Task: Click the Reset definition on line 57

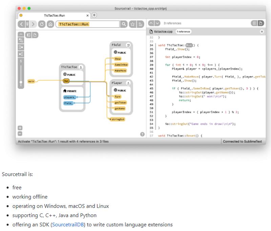Action: click(x=191, y=136)
